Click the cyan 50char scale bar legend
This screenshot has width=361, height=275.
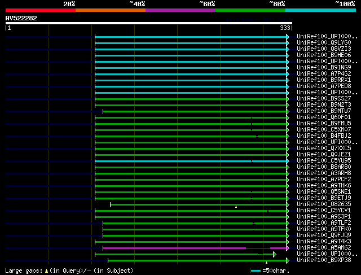pos(256,270)
